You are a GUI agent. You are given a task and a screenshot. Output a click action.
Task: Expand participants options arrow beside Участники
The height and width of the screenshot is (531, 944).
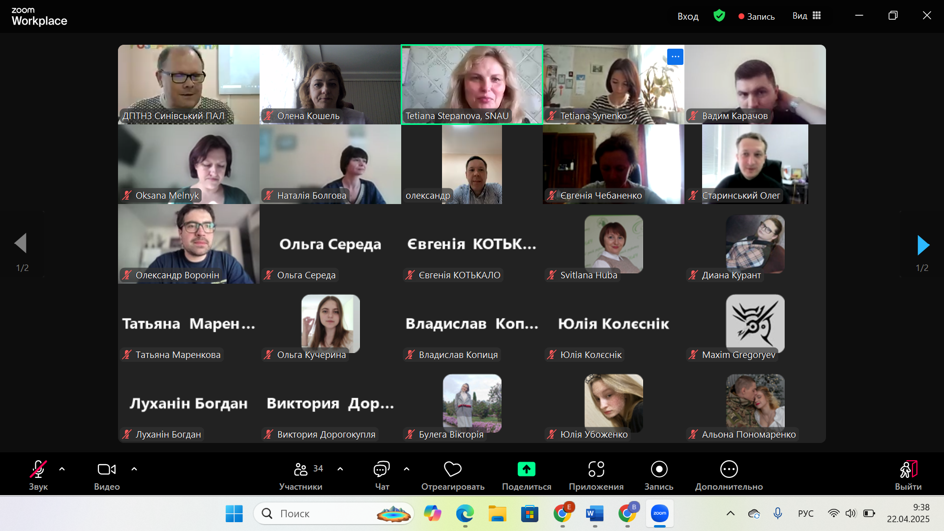pos(340,469)
